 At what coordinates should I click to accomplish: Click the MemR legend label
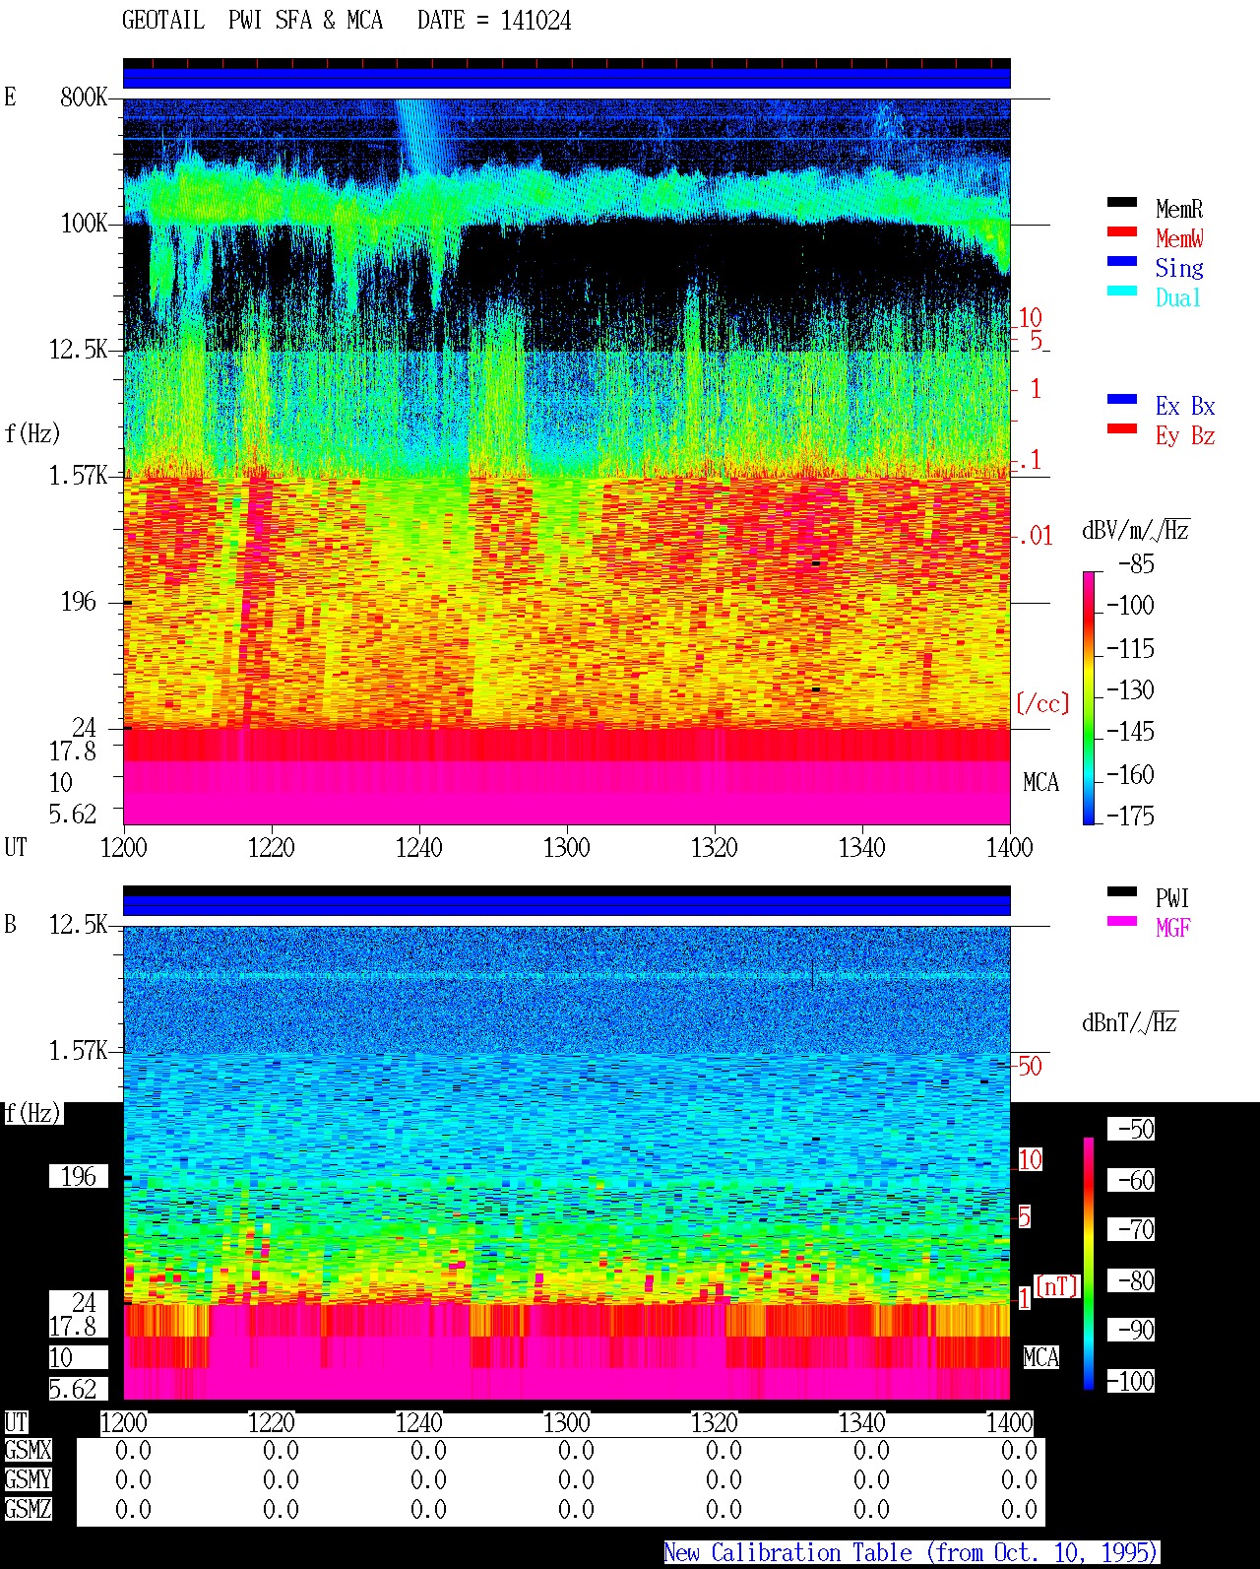point(1179,209)
